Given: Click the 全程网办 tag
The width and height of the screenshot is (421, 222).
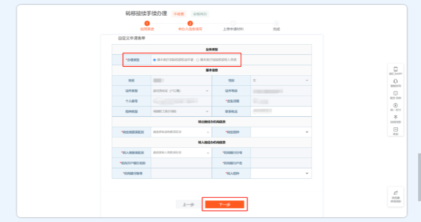Looking at the screenshot, I should click(x=200, y=14).
